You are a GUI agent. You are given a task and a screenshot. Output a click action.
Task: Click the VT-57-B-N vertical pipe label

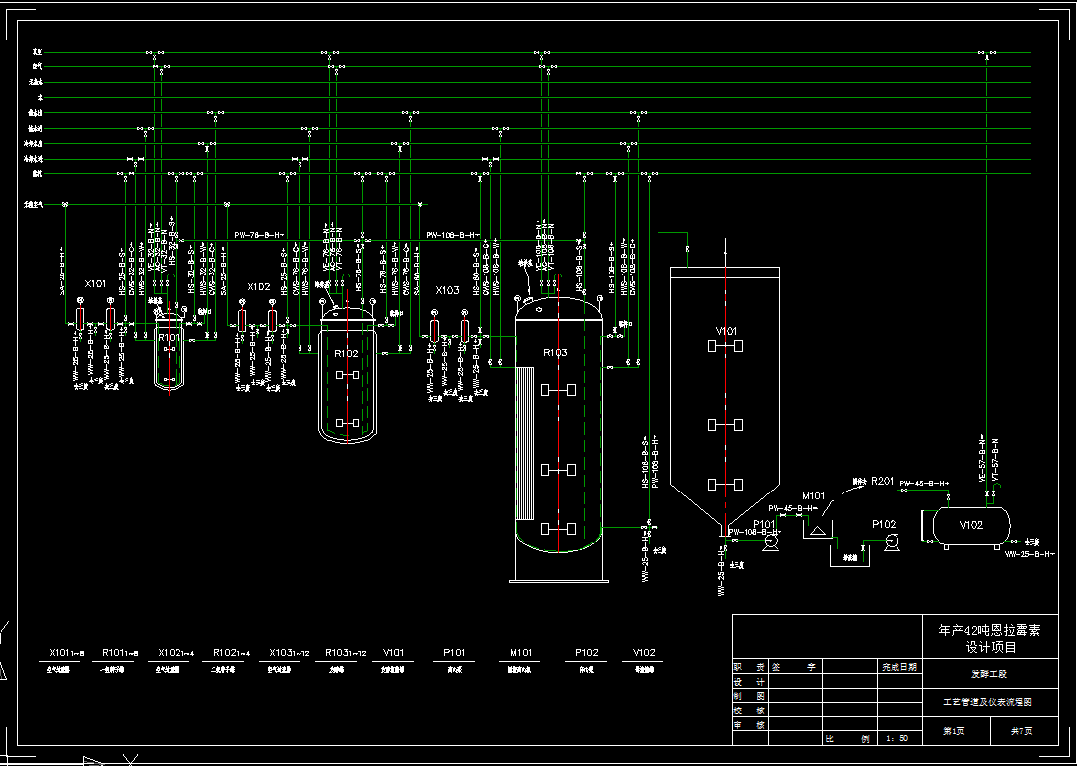995,459
